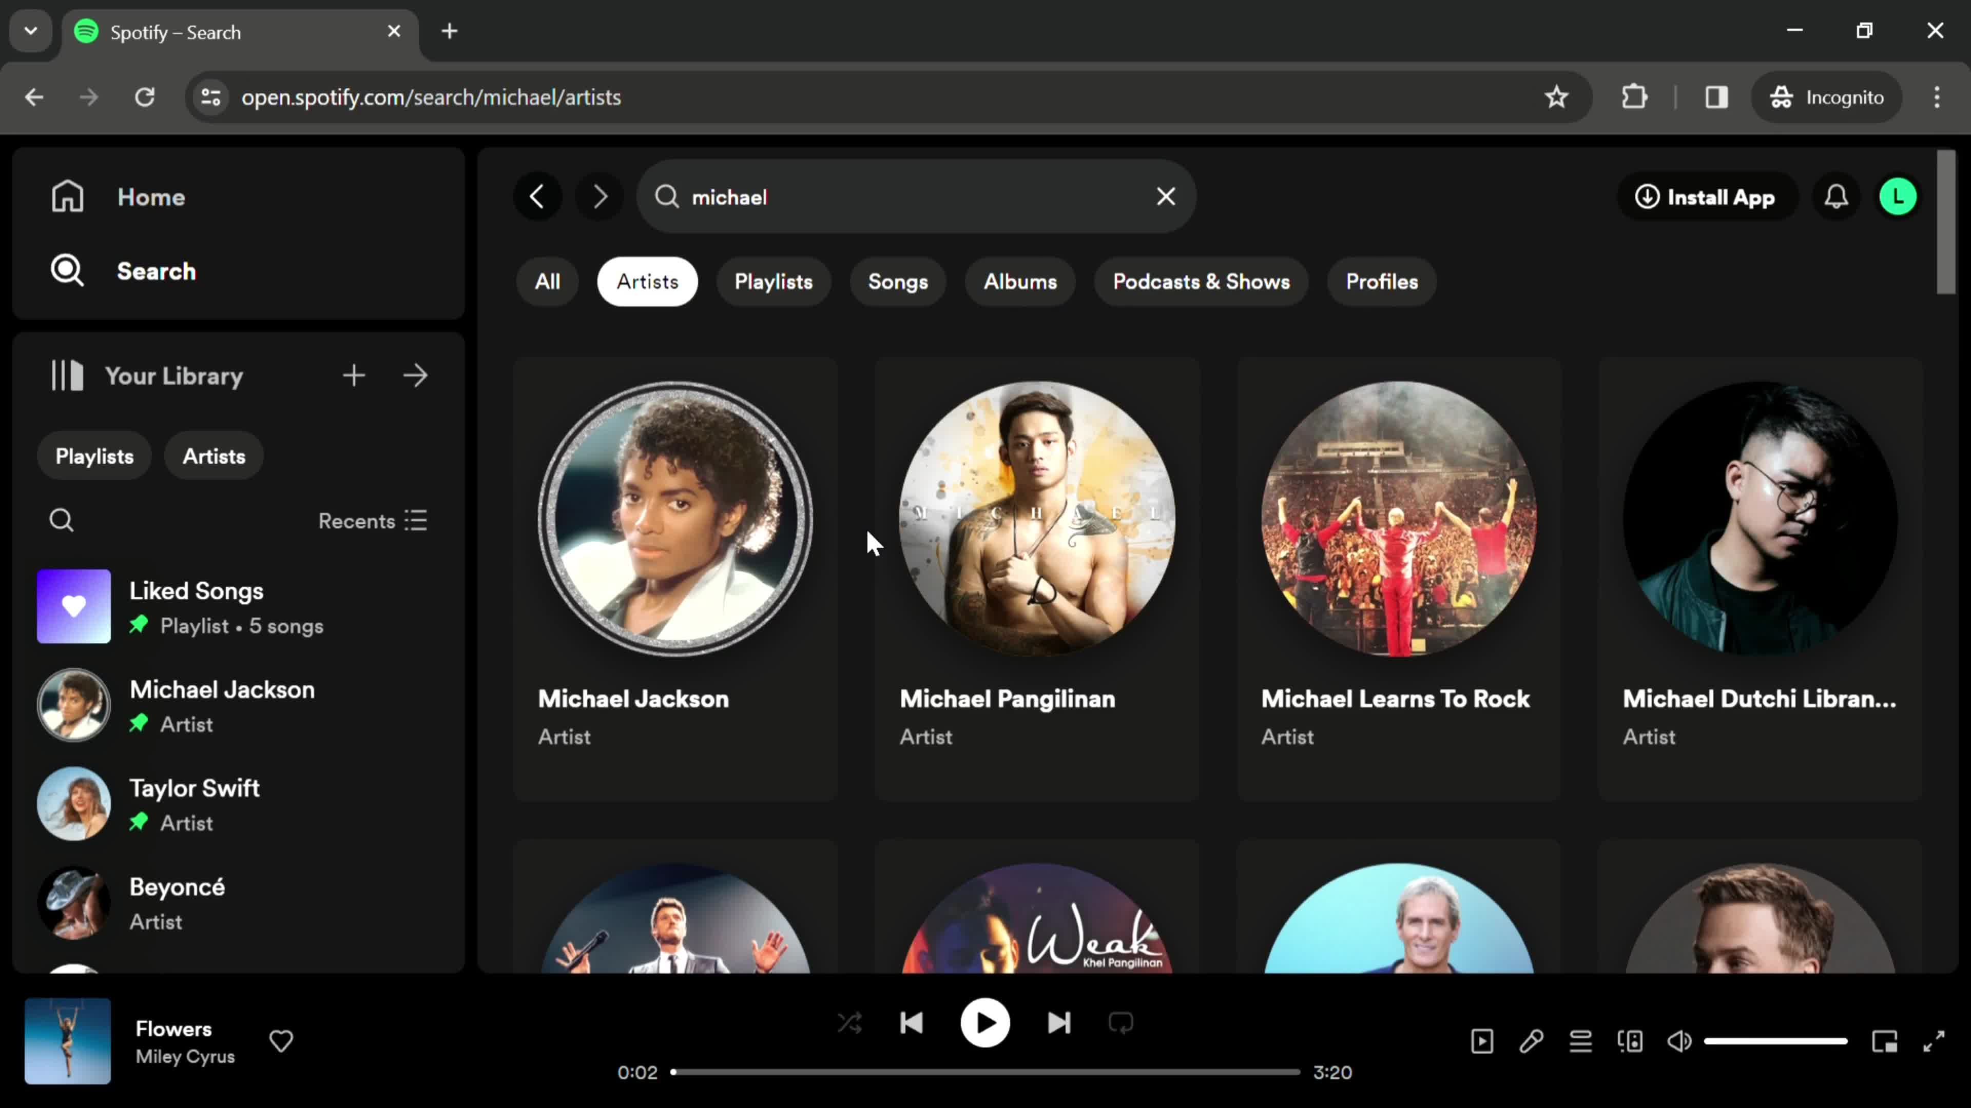Click the michael search input field
Image resolution: width=1971 pixels, height=1108 pixels.
tap(917, 196)
